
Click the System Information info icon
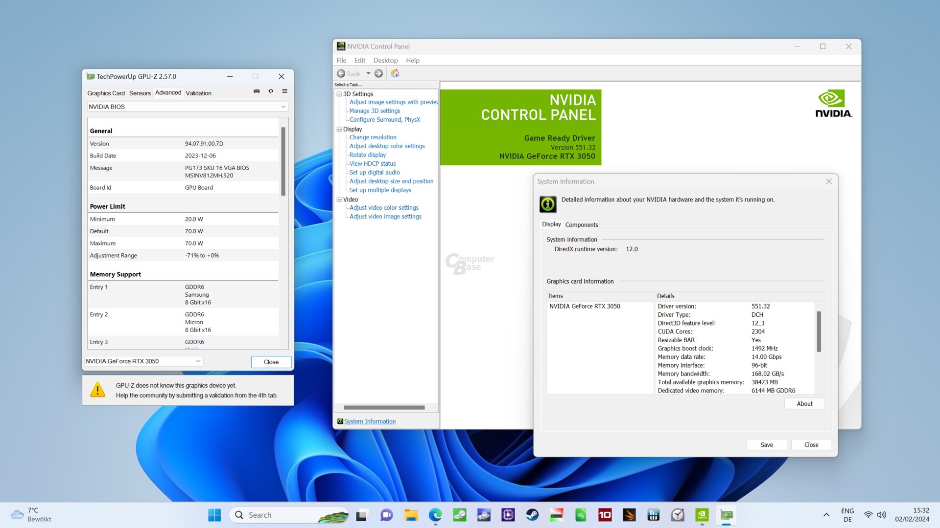[x=548, y=204]
